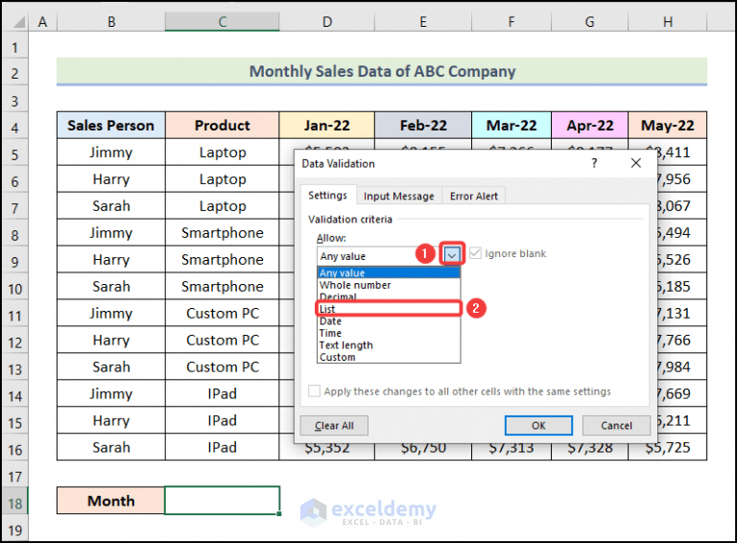Pick Whole number validation option

pyautogui.click(x=389, y=285)
